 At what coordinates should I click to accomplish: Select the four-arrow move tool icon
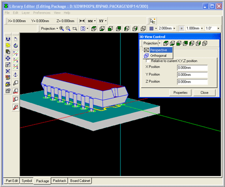[8, 58]
